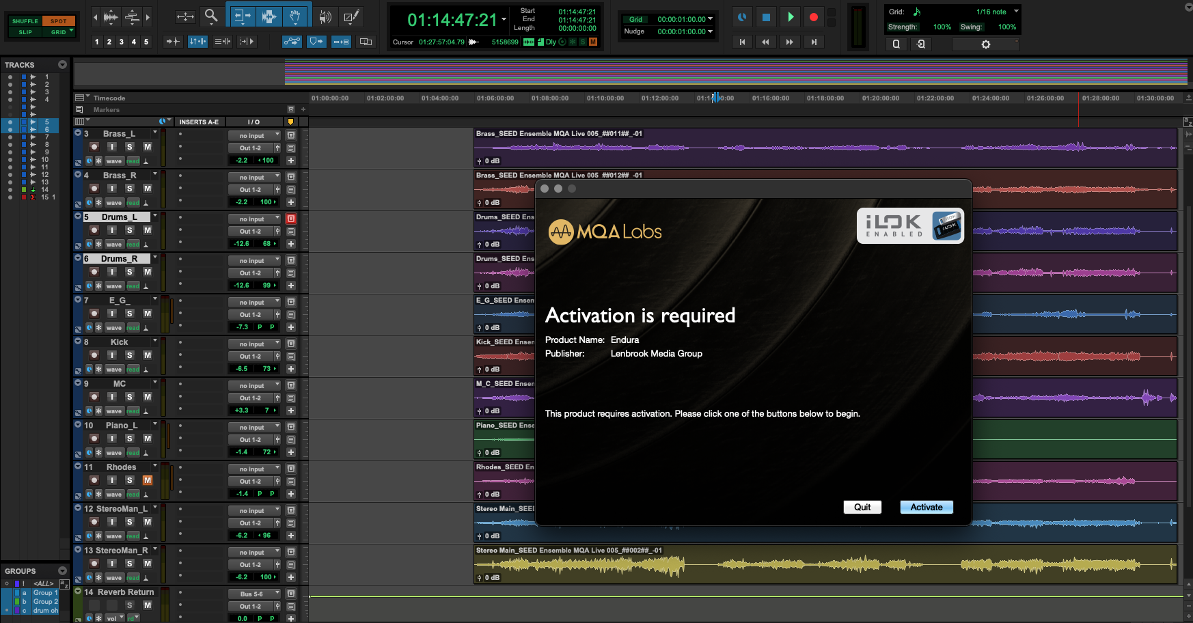Click the Quantize Q button
This screenshot has width=1193, height=623.
896,44
